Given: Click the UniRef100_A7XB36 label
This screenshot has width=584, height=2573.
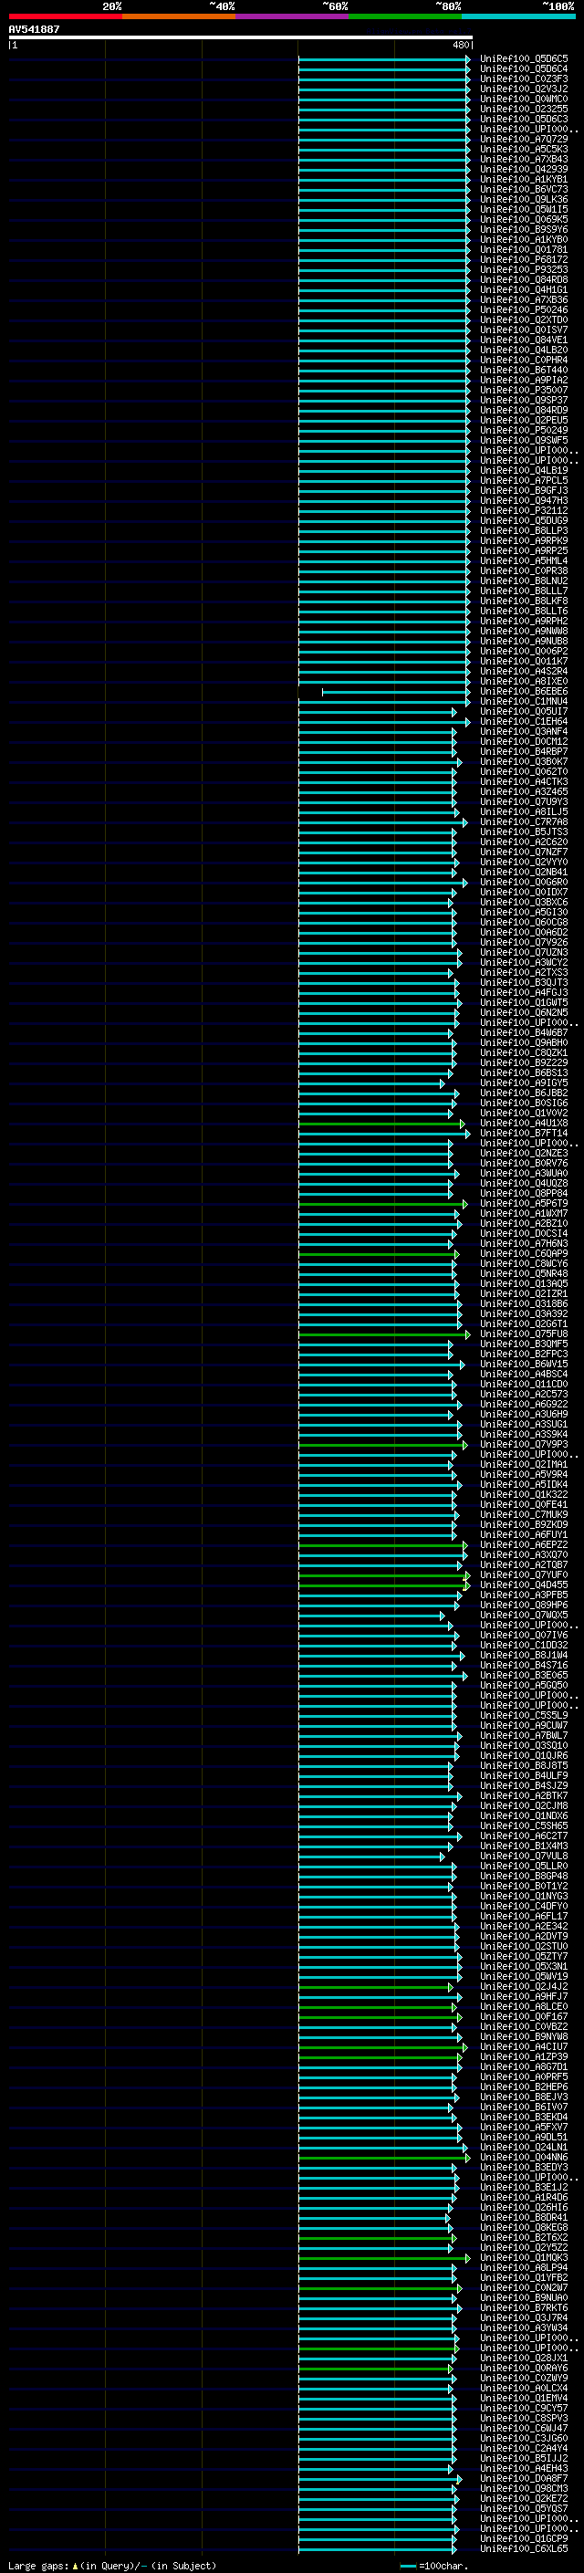Looking at the screenshot, I should (x=524, y=299).
